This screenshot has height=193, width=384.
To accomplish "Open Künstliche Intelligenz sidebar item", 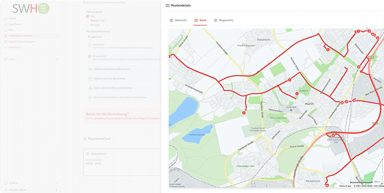I will 22,42.
